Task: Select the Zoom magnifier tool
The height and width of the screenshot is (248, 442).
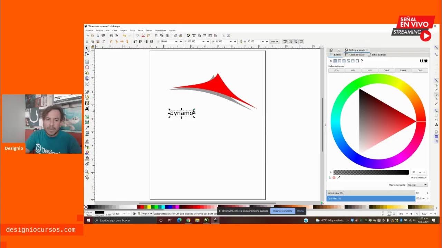Action: [x=87, y=172]
